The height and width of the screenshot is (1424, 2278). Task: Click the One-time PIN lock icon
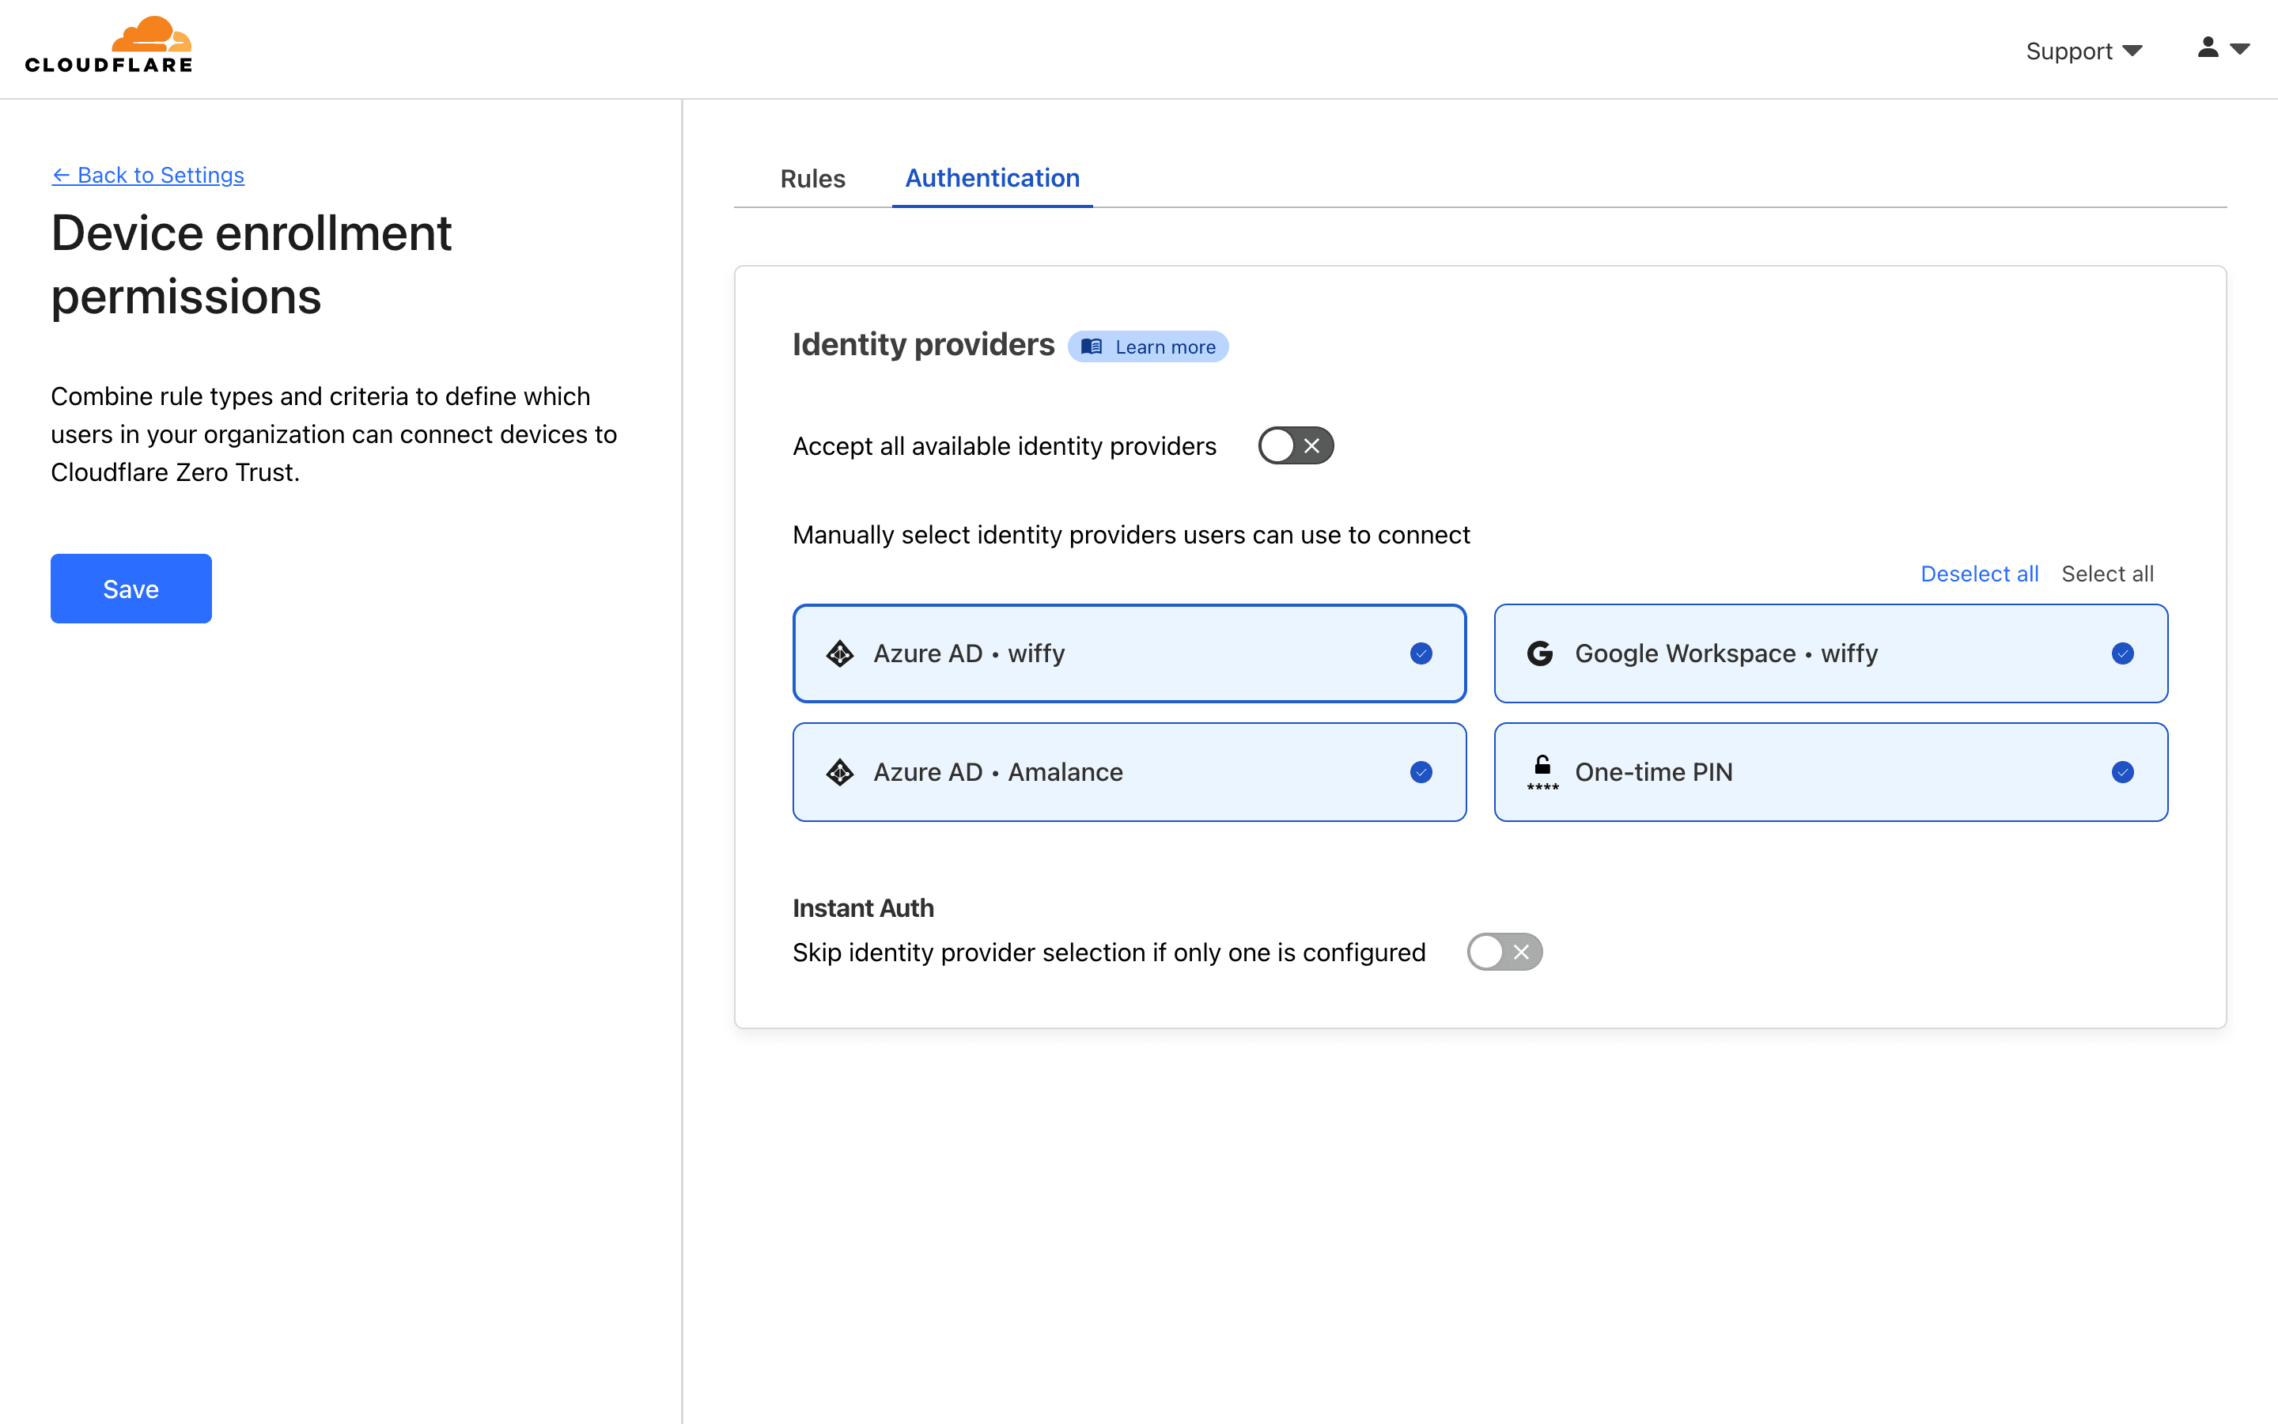click(x=1542, y=772)
